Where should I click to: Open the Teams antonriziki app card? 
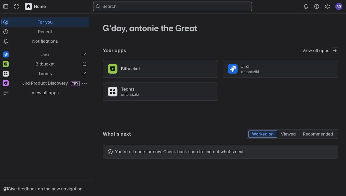[x=160, y=92]
